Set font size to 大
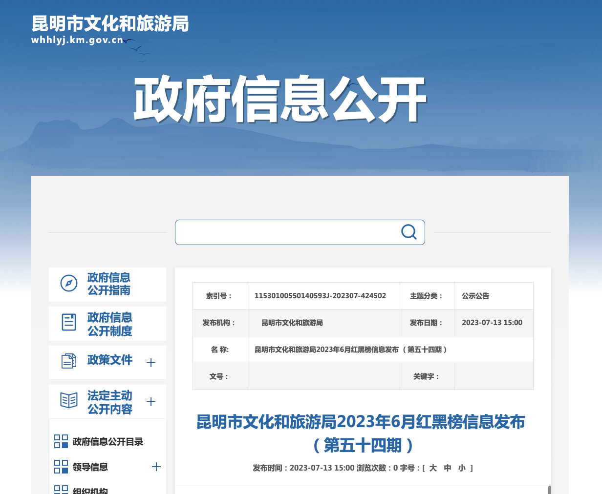This screenshot has height=494, width=602. (x=433, y=468)
